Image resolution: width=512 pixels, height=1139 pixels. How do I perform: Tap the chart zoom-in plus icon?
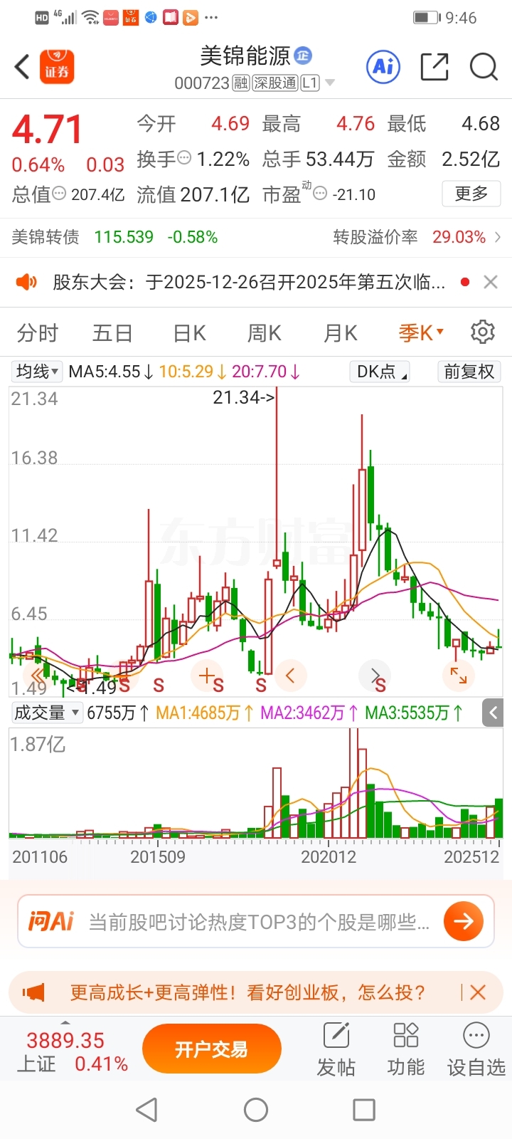coord(206,675)
